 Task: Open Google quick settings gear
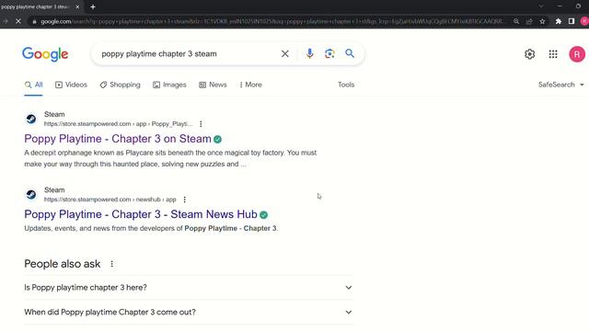(530, 54)
